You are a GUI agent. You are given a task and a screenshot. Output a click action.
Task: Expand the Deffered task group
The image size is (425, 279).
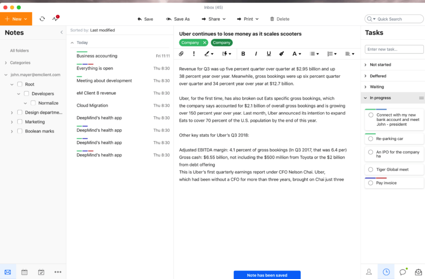(x=365, y=76)
